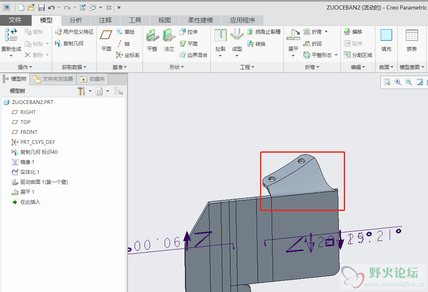Click the Save disk icon
This screenshot has width=428, height=292.
pyautogui.click(x=41, y=7)
